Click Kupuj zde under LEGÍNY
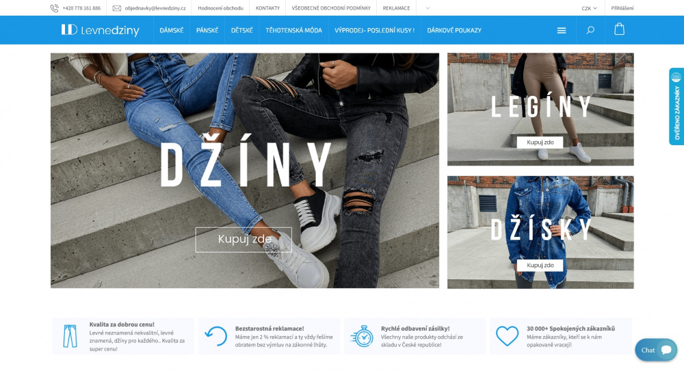 540,142
